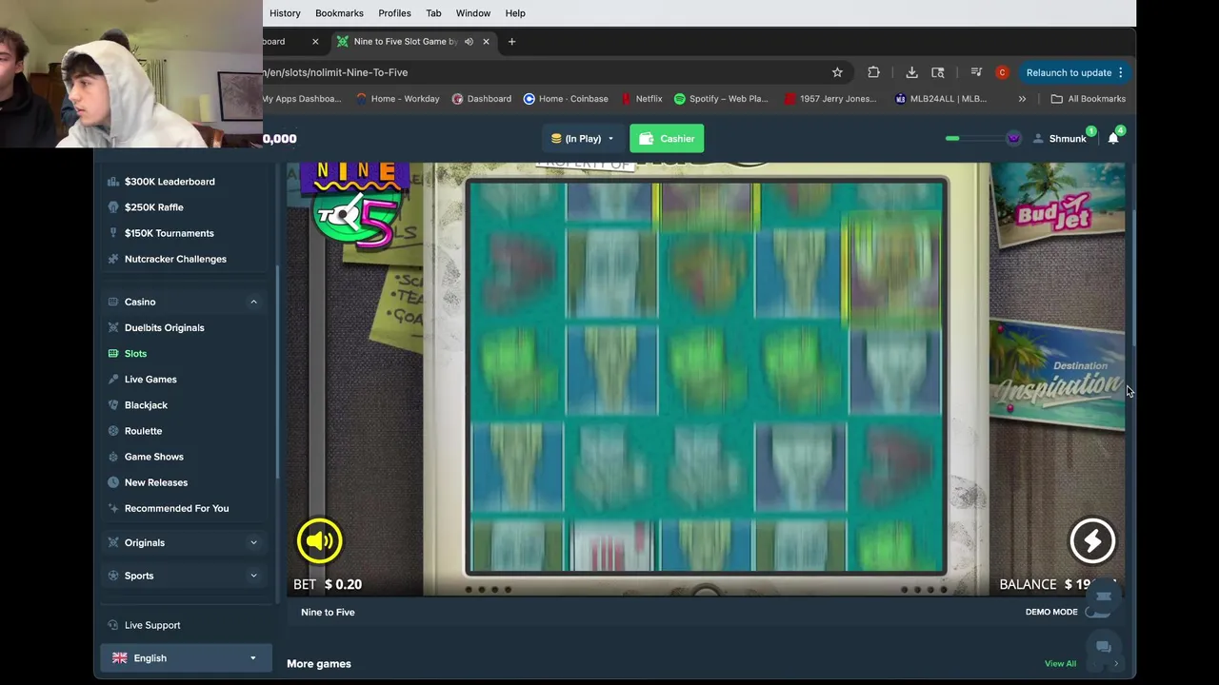Close the first browser tab ending in 'board'
The height and width of the screenshot is (685, 1219).
pos(315,42)
